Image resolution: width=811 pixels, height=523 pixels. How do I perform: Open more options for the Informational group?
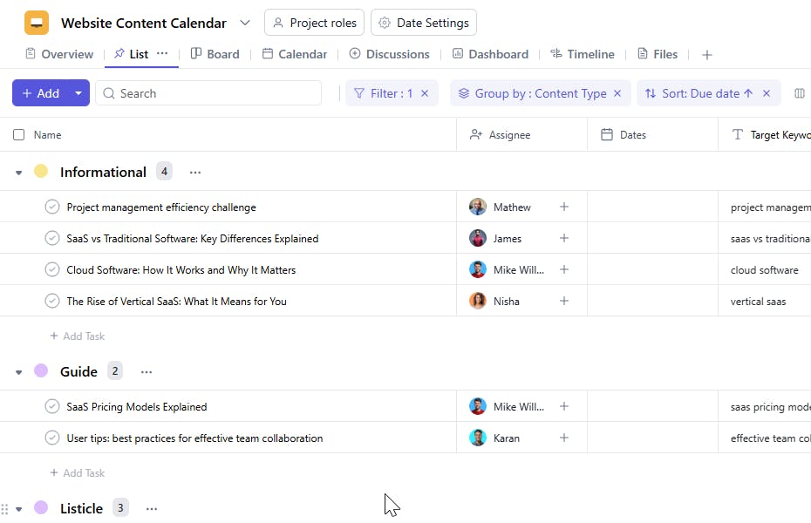pyautogui.click(x=195, y=173)
